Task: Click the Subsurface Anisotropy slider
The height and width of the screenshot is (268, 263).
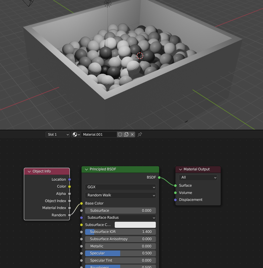Action: click(x=120, y=239)
